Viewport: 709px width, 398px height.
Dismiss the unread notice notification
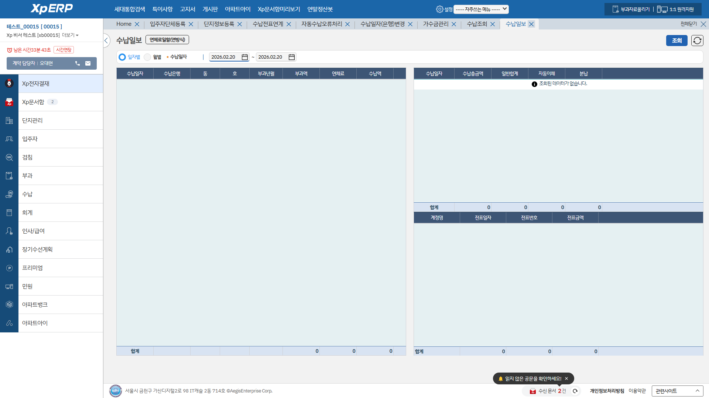coord(566,378)
